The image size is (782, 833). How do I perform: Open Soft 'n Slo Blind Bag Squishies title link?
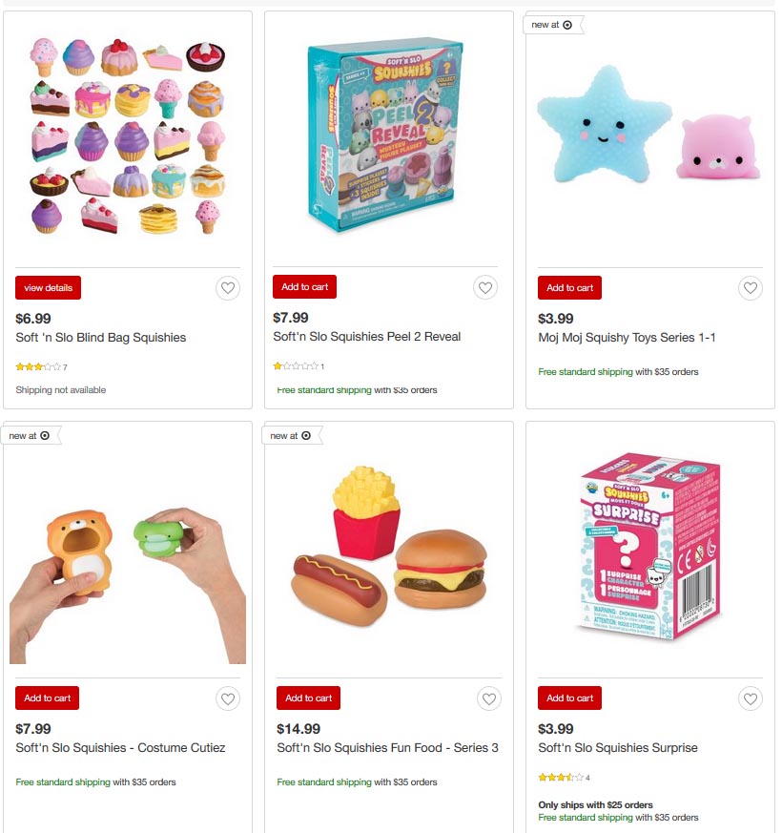click(x=101, y=338)
